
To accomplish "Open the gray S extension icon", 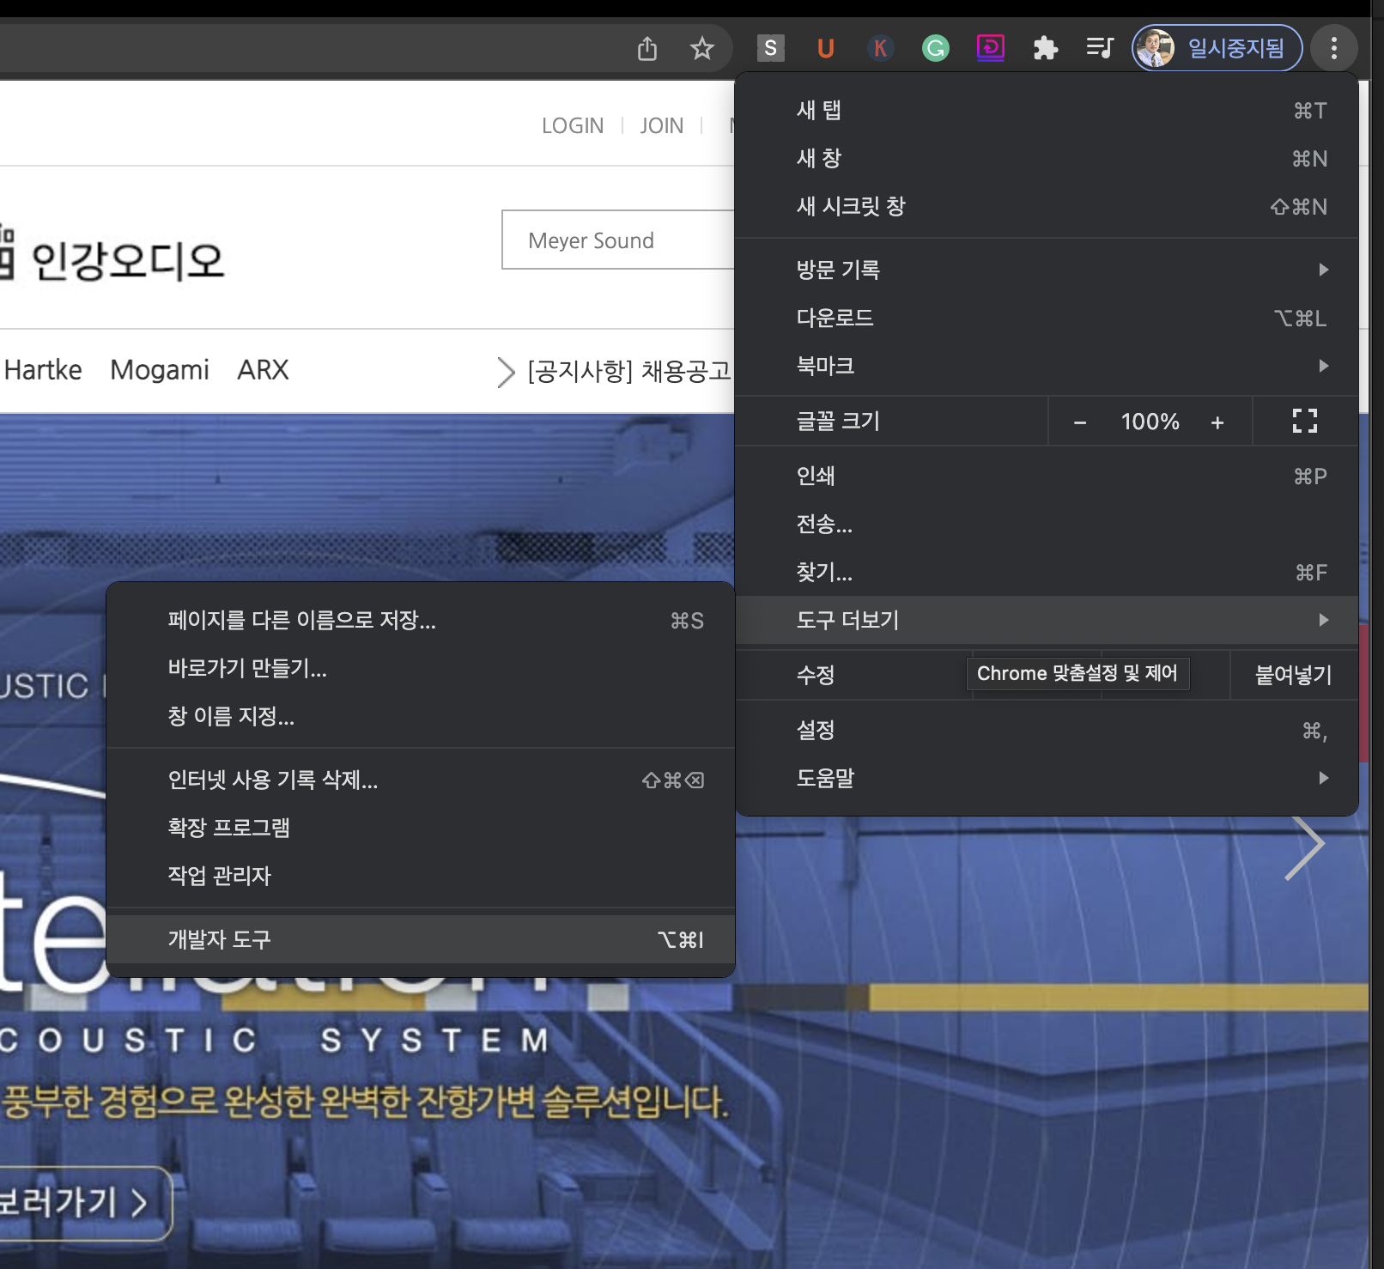I will click(x=771, y=48).
